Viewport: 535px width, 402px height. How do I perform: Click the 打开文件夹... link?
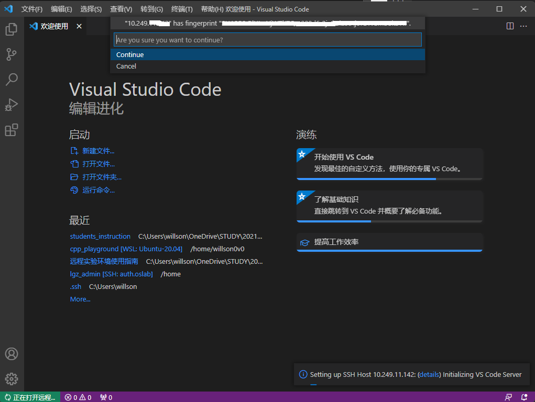click(102, 177)
